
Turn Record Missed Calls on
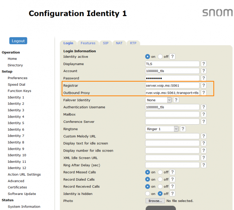147,172
